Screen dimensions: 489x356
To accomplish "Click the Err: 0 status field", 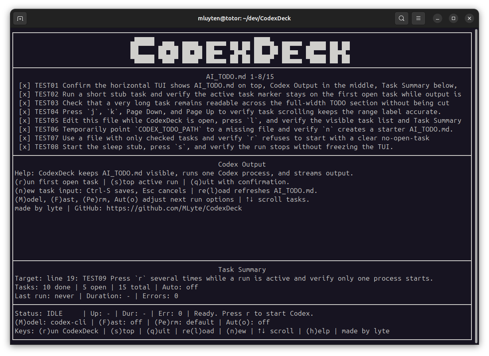I will coord(170,313).
